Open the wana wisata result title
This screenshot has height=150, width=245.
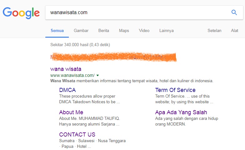pyautogui.click(x=66, y=69)
